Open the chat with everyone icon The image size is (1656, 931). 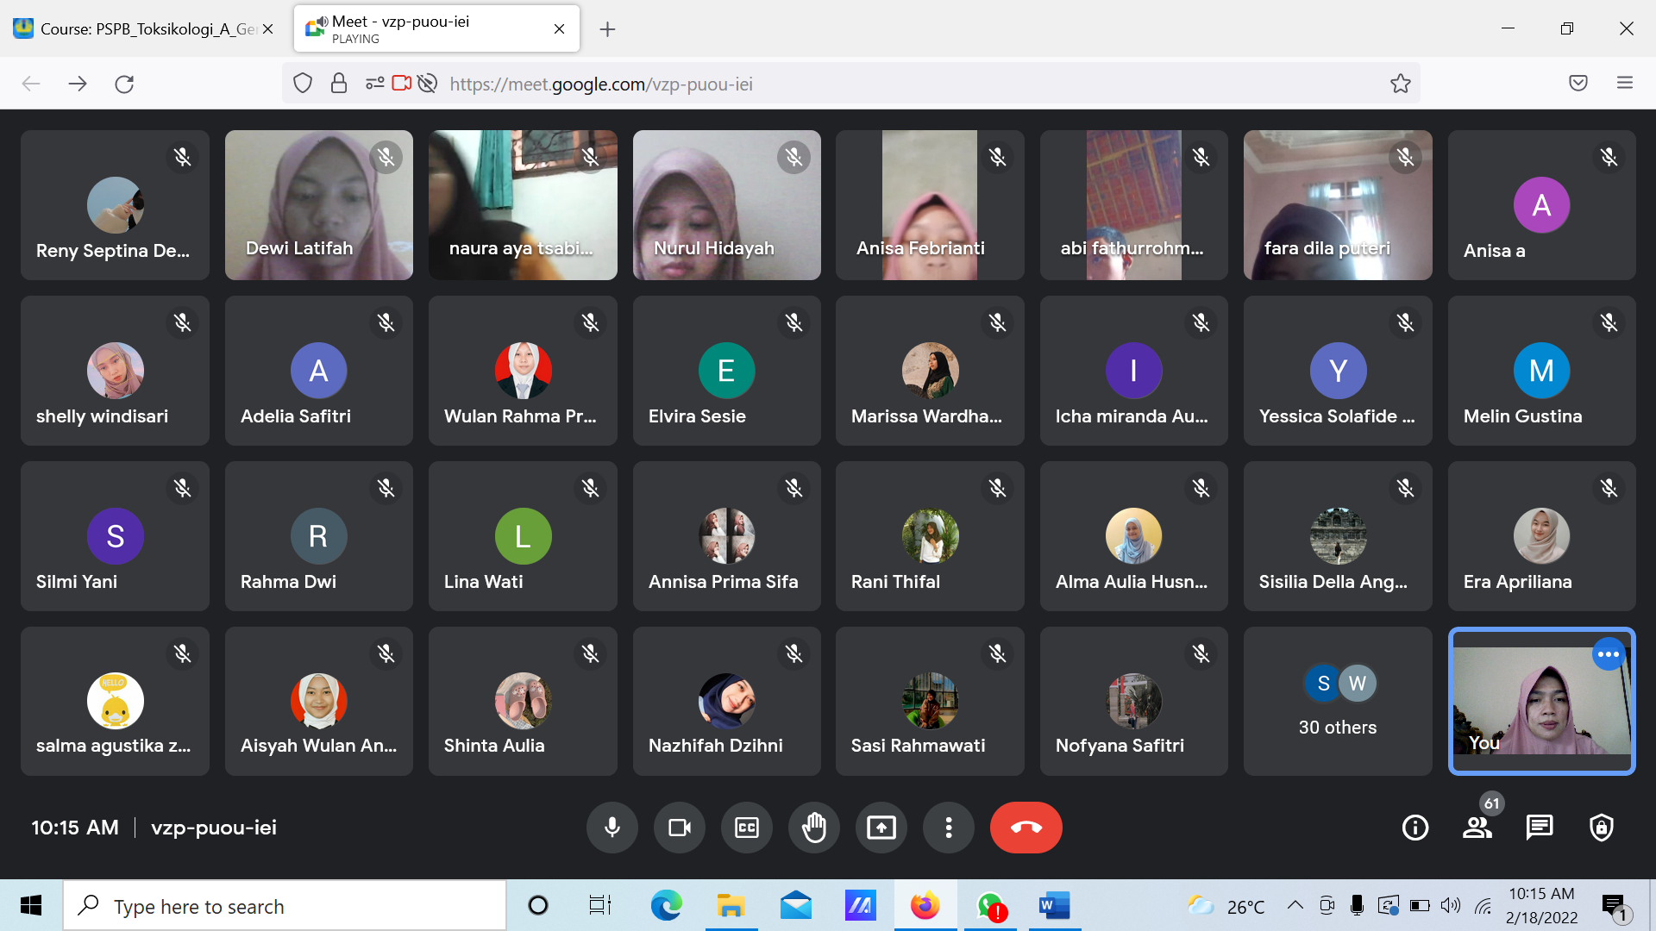point(1540,828)
